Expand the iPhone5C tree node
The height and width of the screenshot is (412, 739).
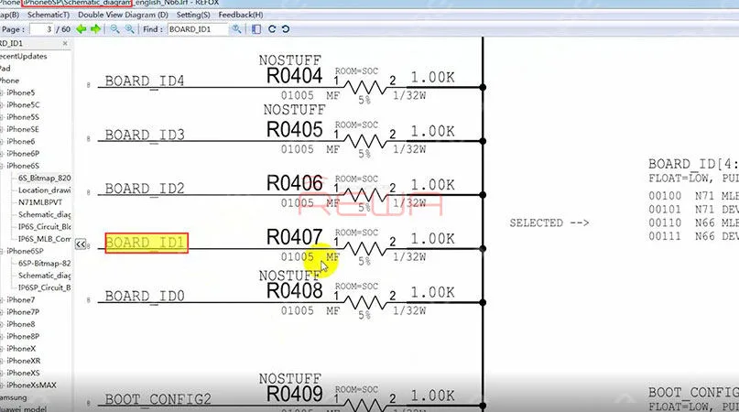click(x=2, y=105)
